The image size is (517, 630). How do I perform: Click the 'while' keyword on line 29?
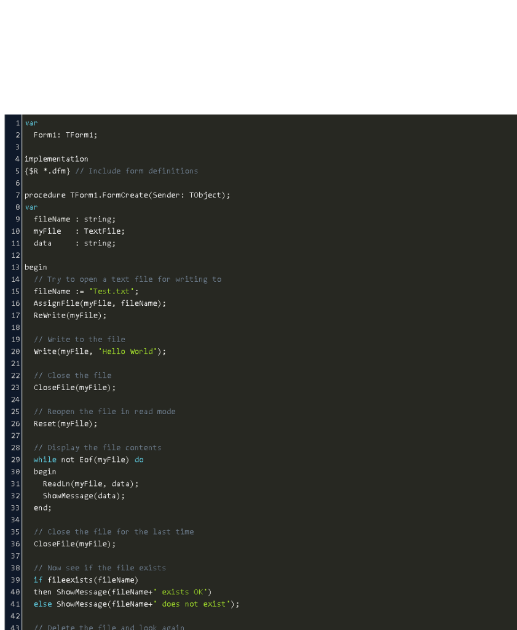(45, 460)
